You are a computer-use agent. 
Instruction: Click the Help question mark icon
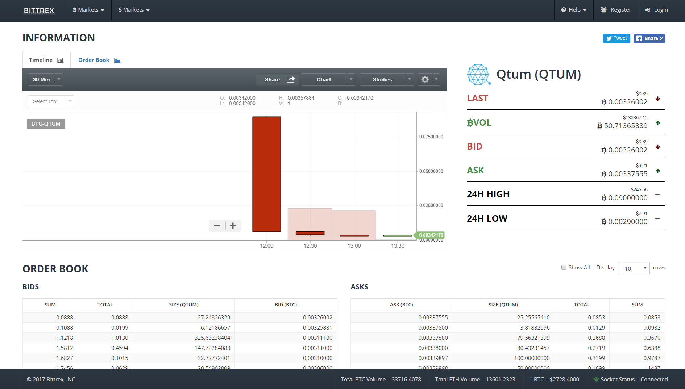tap(564, 10)
